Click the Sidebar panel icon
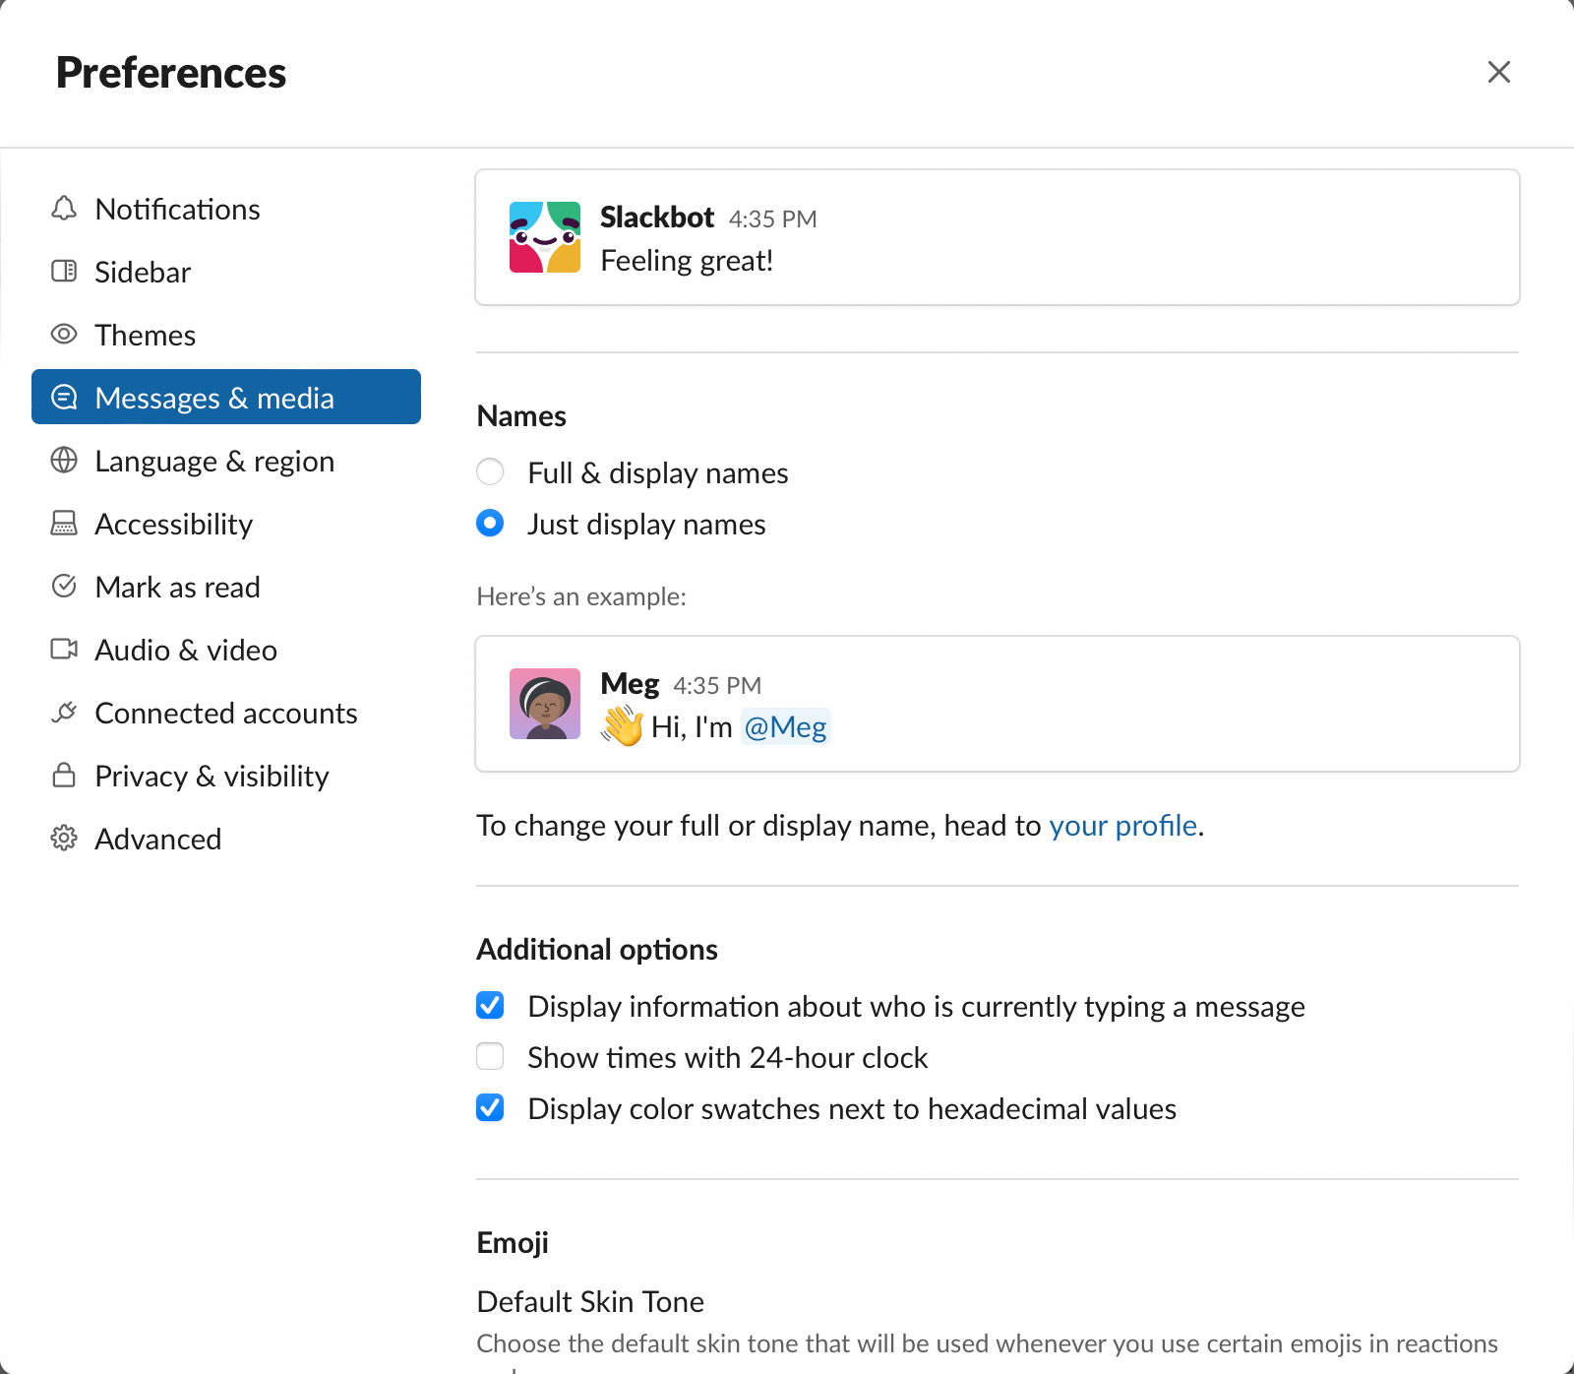 click(x=64, y=272)
